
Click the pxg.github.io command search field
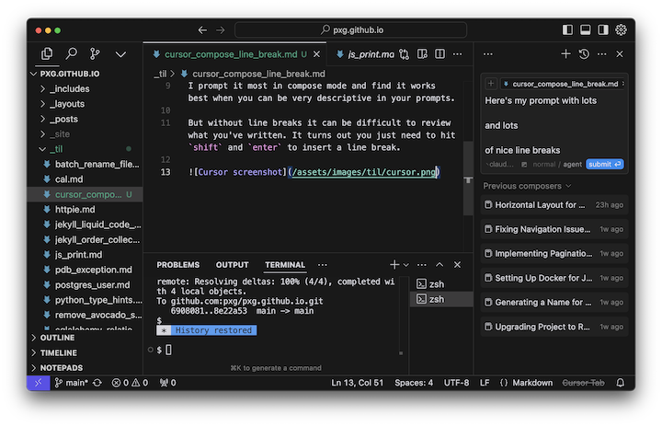click(350, 30)
